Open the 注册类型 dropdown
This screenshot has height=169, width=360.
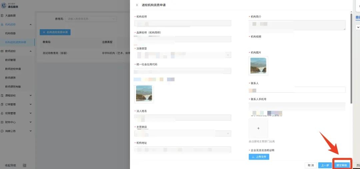[x=183, y=55]
